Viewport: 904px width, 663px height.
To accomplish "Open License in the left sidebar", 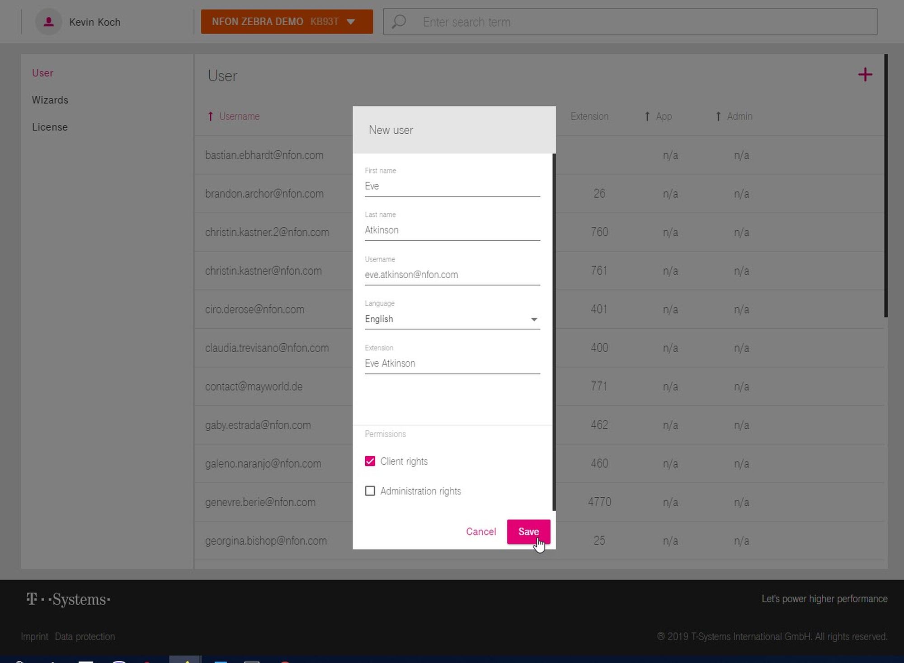I will pyautogui.click(x=50, y=127).
